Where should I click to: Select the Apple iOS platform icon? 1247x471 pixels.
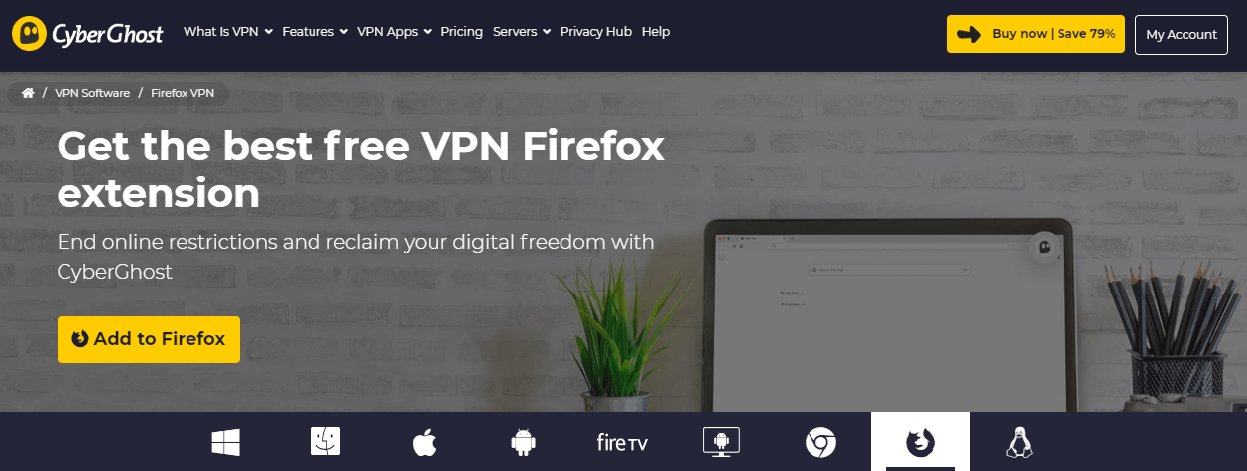[425, 442]
